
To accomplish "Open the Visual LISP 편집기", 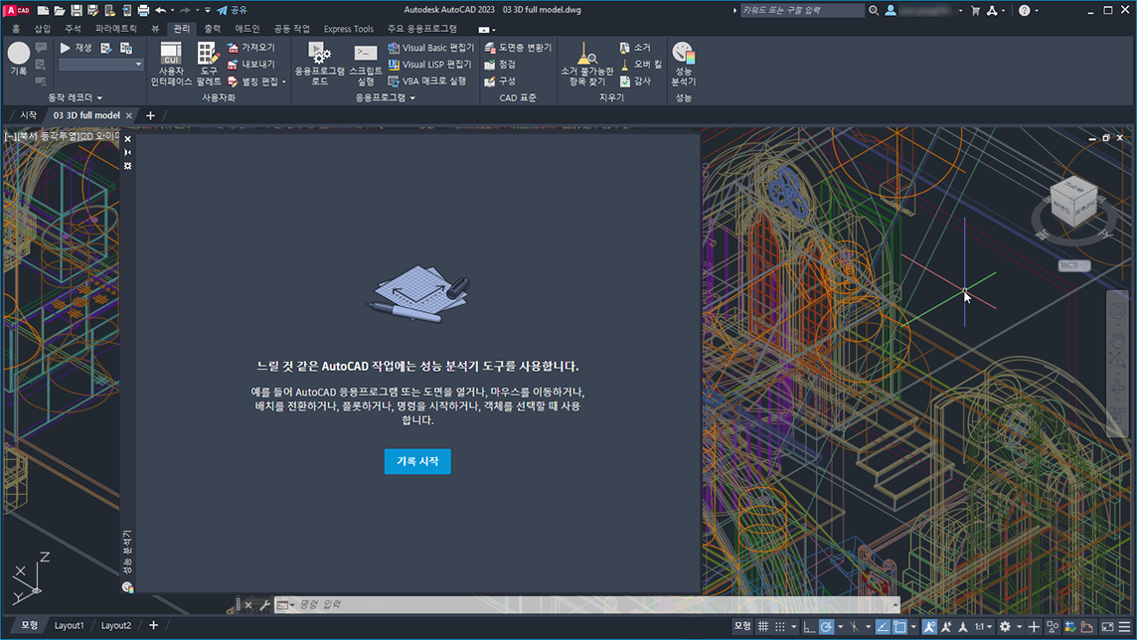I will coord(430,65).
